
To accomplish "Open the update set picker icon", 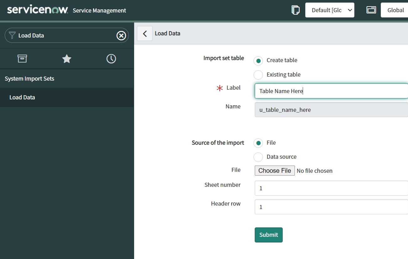I will coord(295,10).
